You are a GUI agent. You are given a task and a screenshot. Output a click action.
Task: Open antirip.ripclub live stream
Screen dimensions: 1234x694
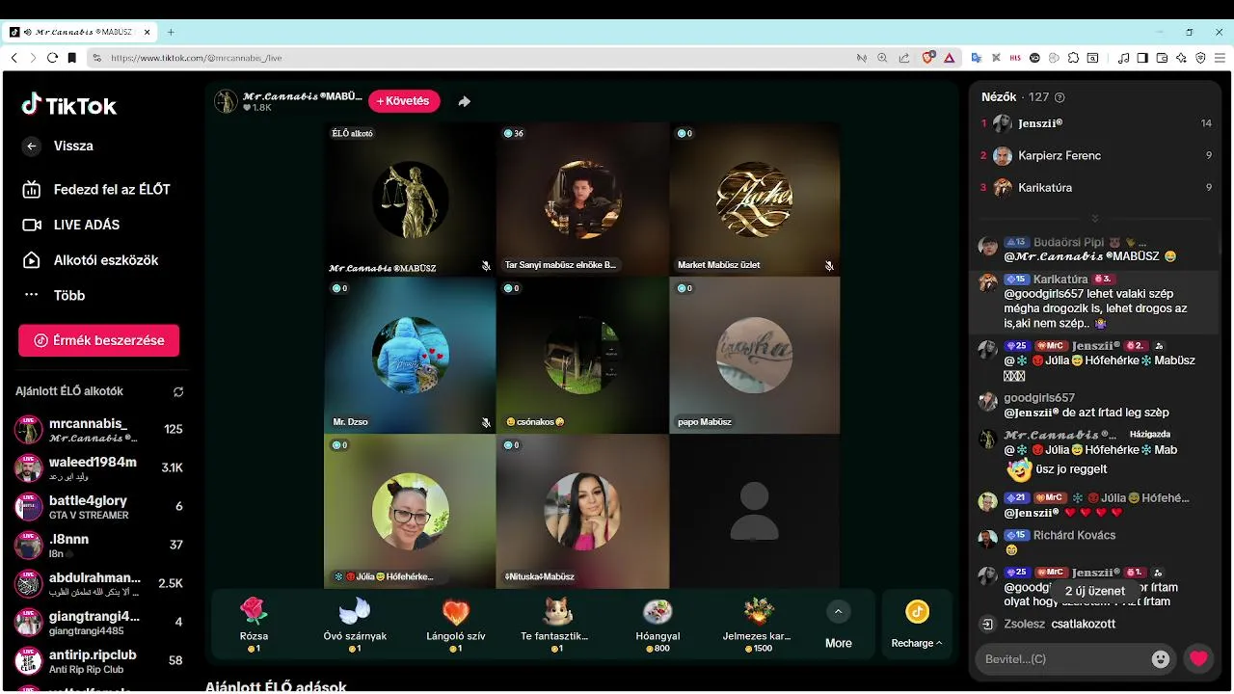pos(98,660)
